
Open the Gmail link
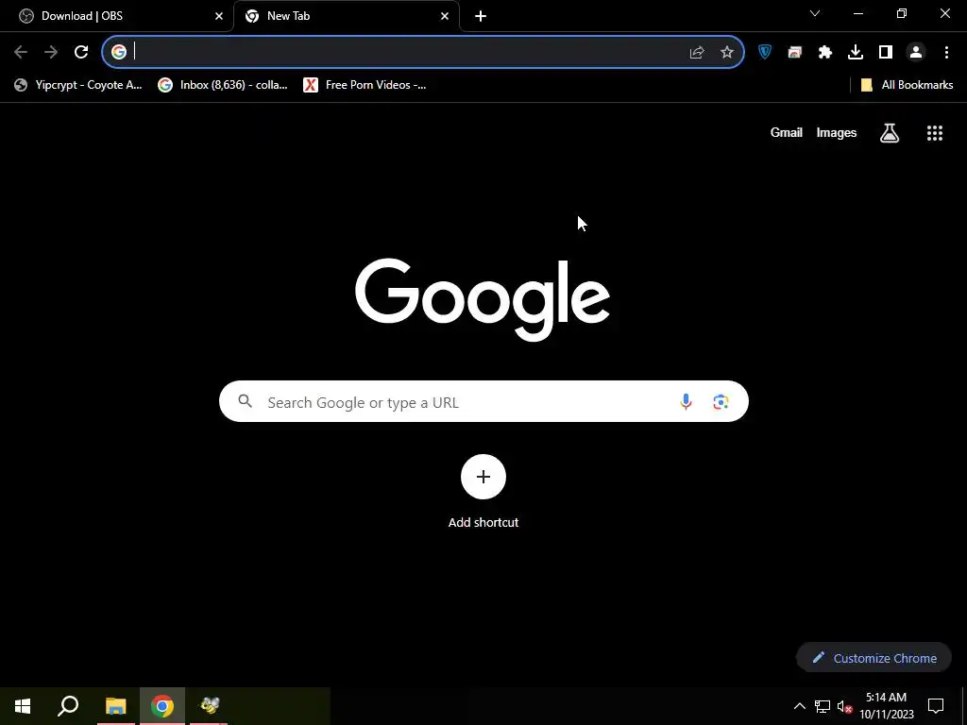[x=787, y=132]
